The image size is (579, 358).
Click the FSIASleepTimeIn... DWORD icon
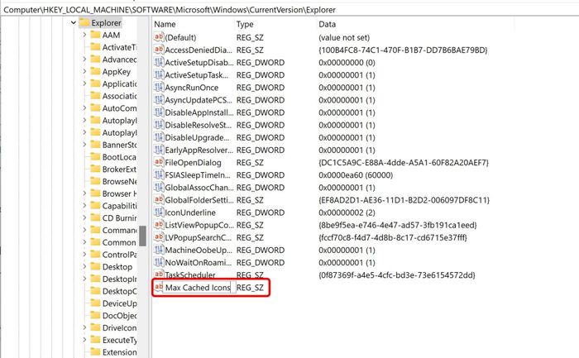click(x=159, y=175)
